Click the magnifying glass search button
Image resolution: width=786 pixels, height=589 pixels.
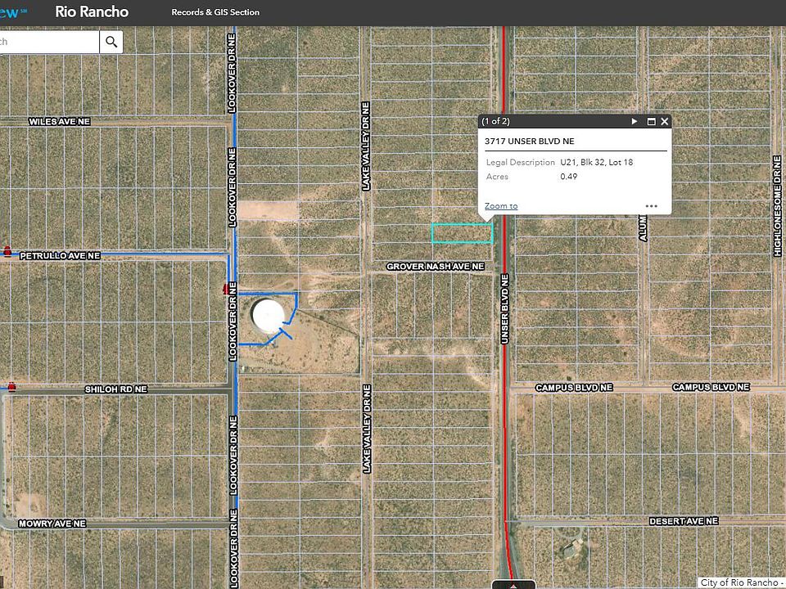coord(111,42)
